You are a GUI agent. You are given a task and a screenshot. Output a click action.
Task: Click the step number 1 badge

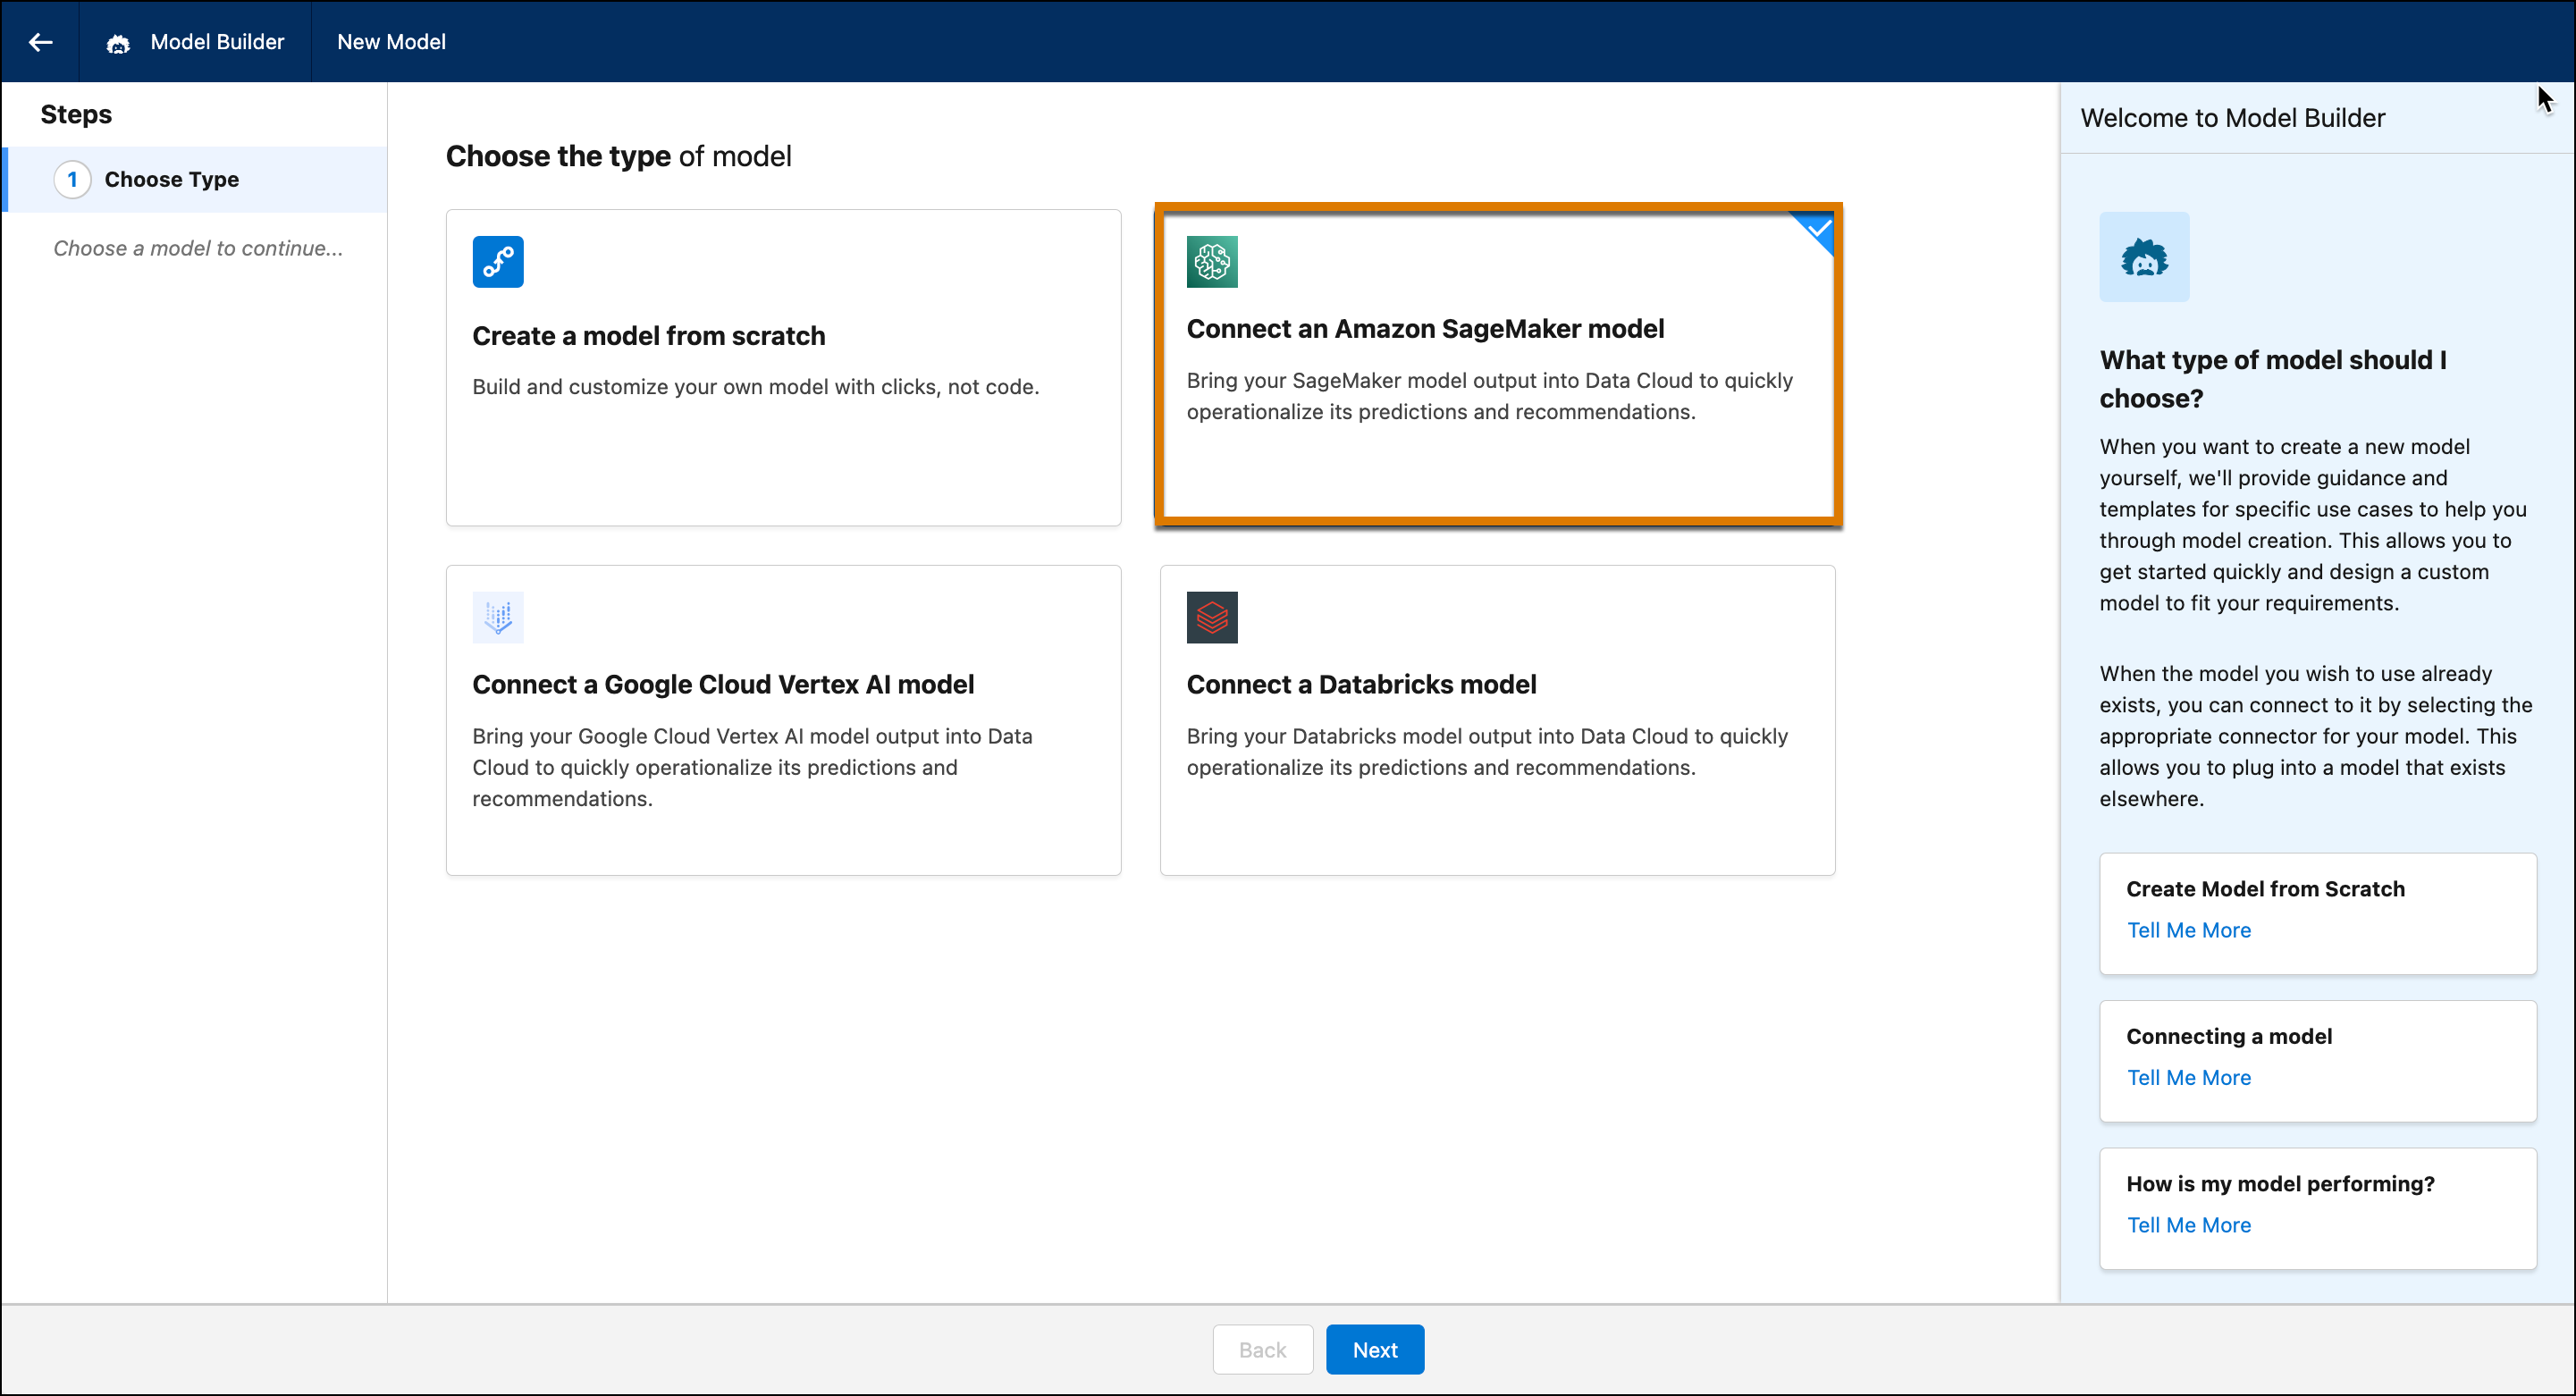click(72, 180)
